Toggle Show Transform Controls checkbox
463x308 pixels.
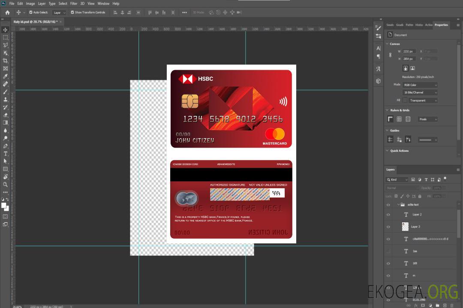click(72, 12)
